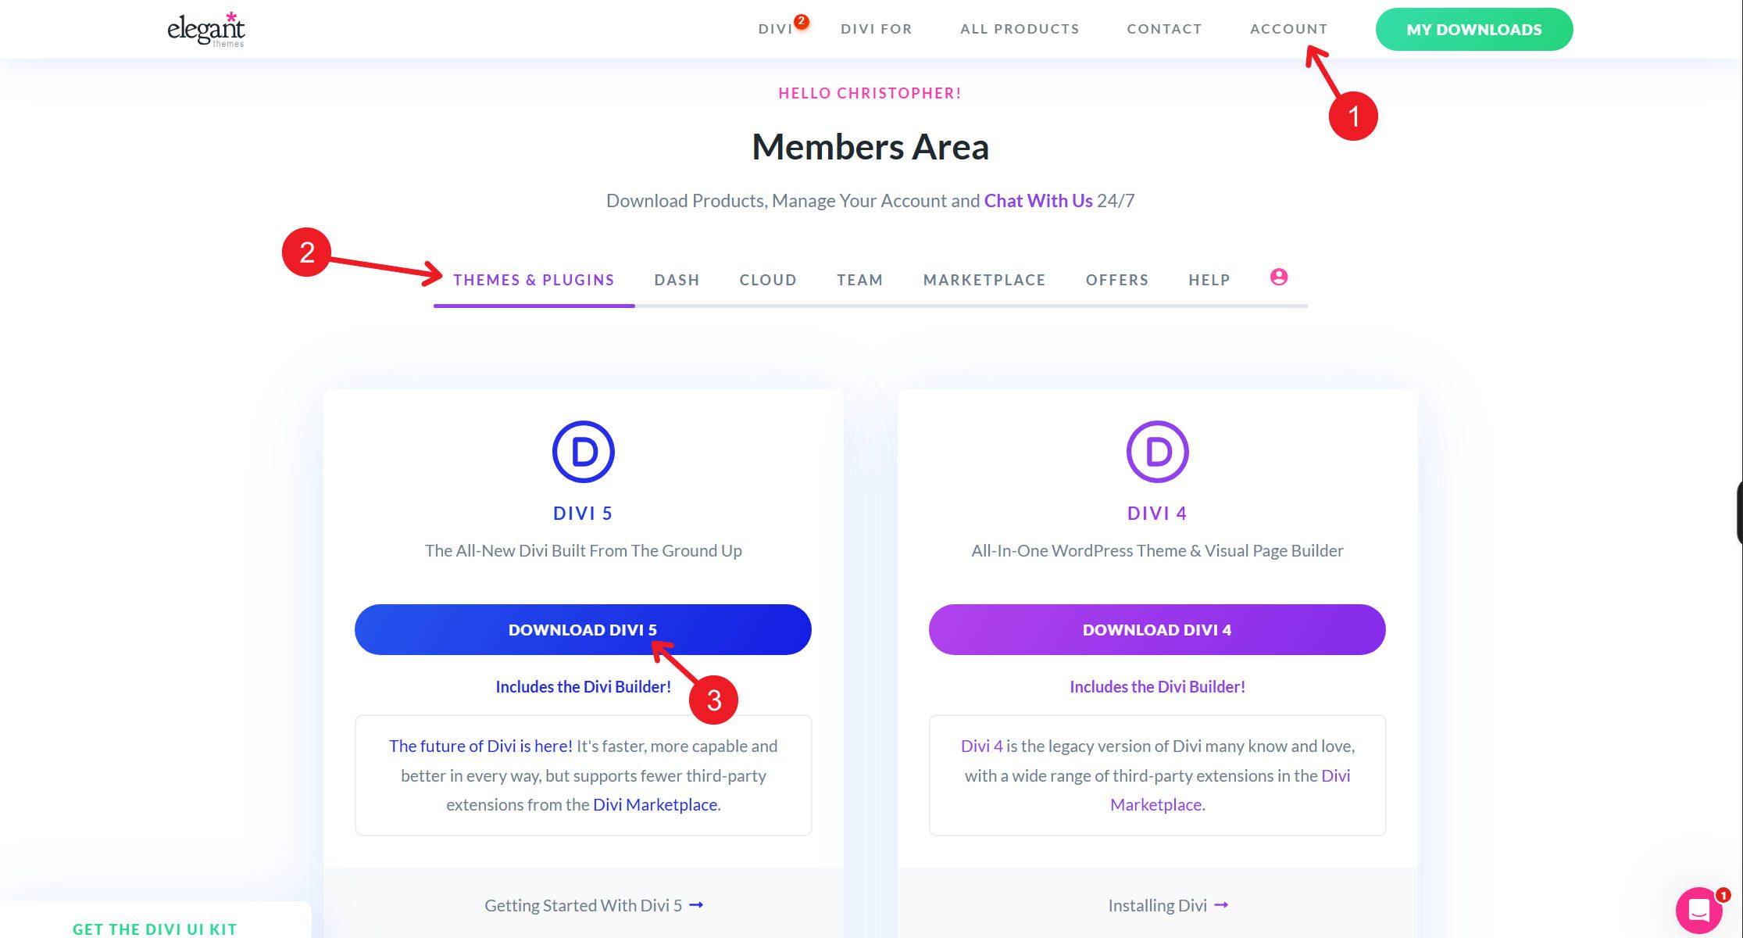
Task: Switch to the OFFERS tab
Action: 1117,279
